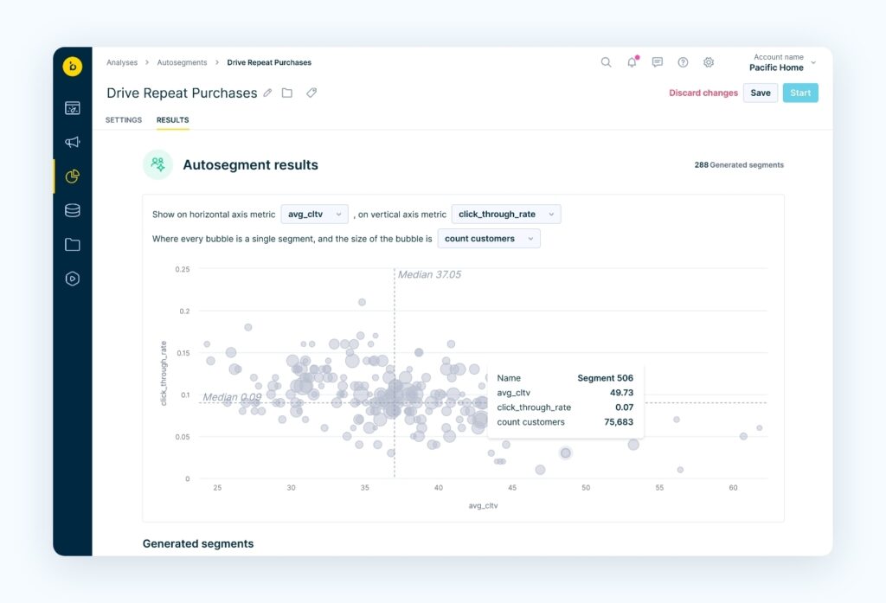Select the megaphone campaigns icon in sidebar
This screenshot has width=886, height=603.
click(x=73, y=142)
